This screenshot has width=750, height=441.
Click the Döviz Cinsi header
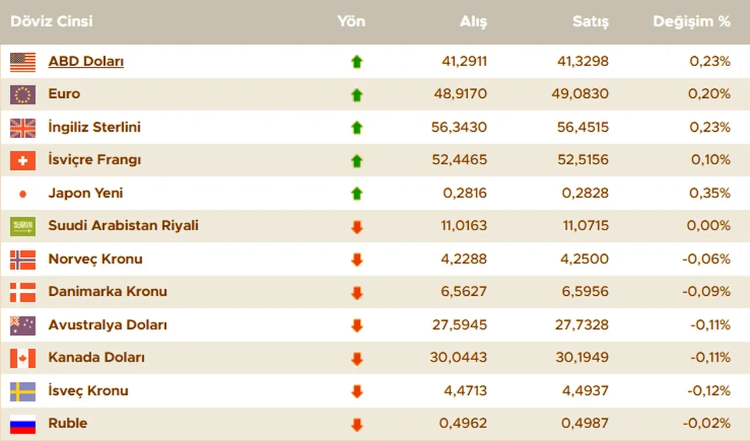51,21
